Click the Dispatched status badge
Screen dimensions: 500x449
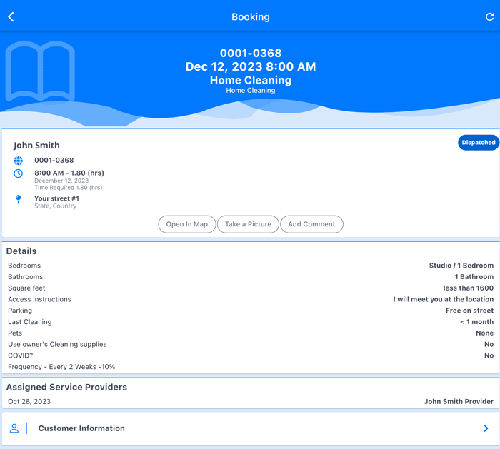point(479,143)
